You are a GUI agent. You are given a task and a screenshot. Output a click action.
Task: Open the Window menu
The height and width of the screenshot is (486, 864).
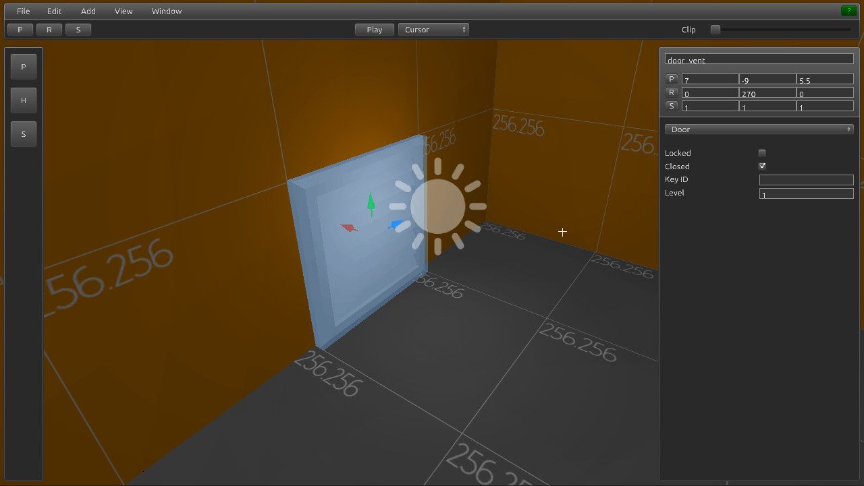tap(166, 11)
